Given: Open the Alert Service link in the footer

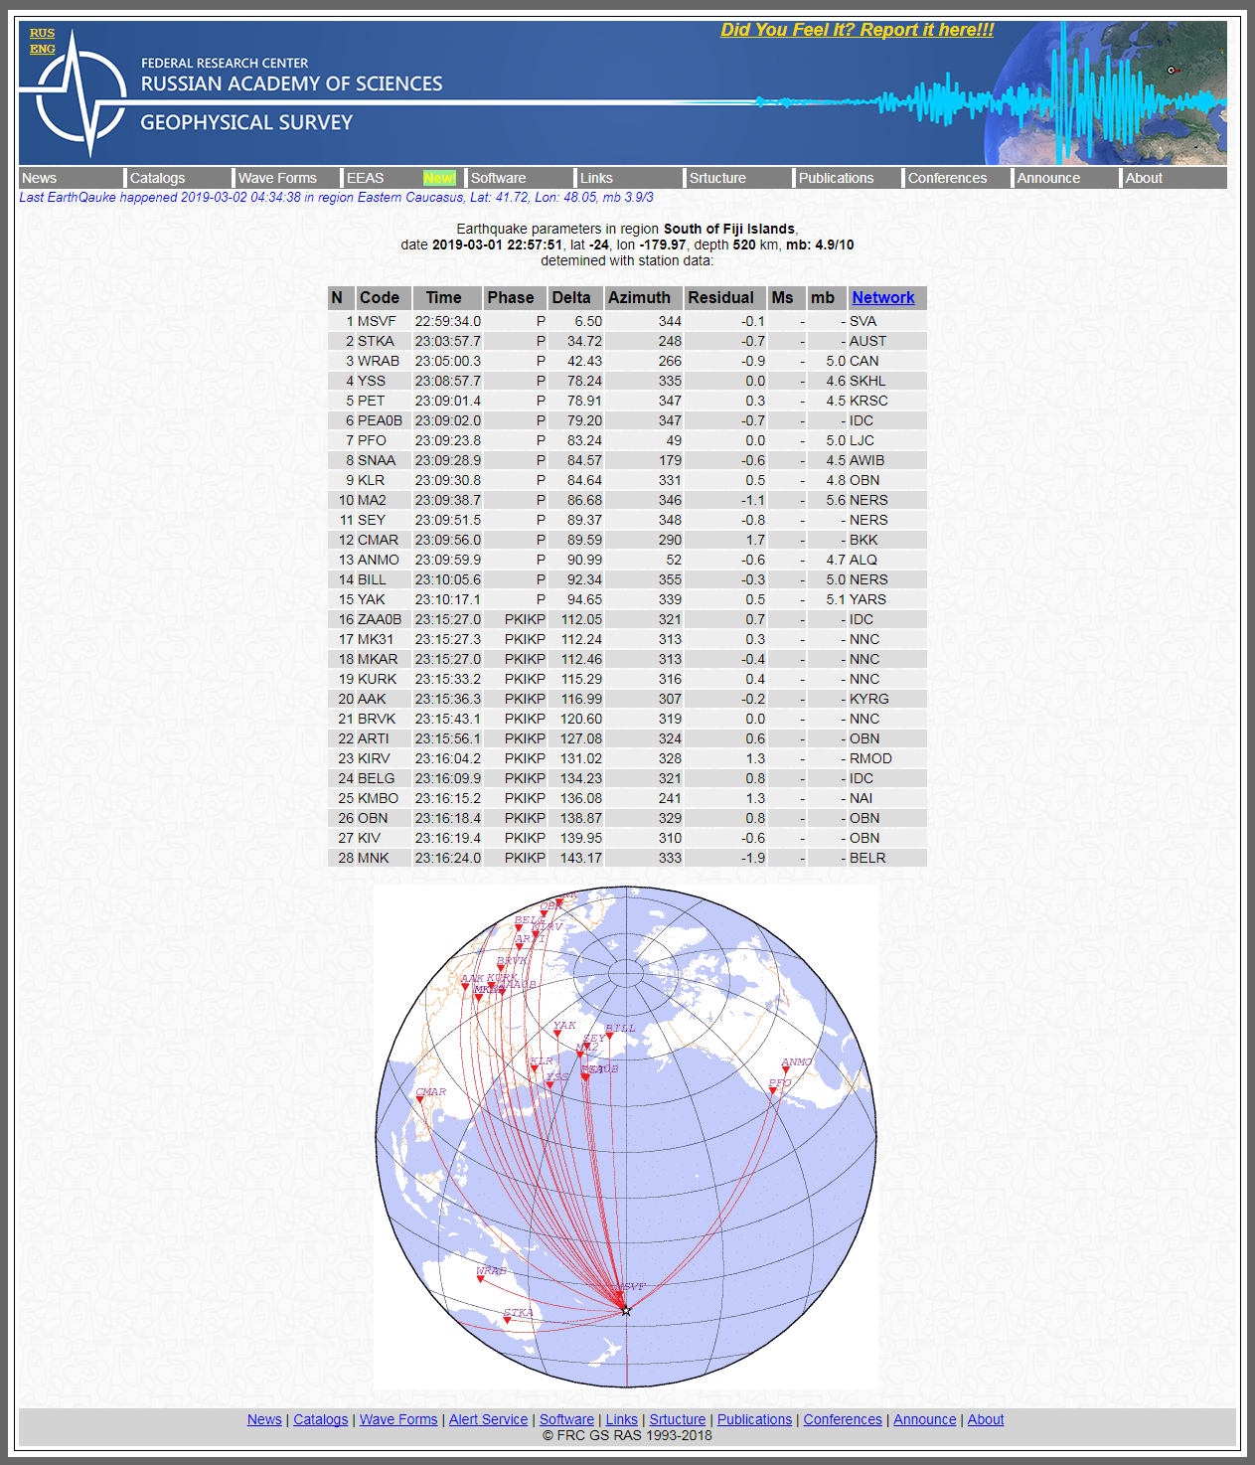Looking at the screenshot, I should click(488, 1419).
